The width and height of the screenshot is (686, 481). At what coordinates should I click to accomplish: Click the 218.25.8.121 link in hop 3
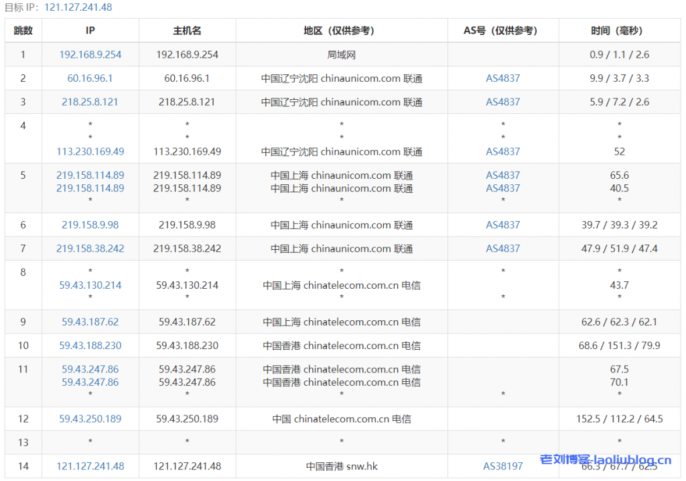tap(90, 102)
